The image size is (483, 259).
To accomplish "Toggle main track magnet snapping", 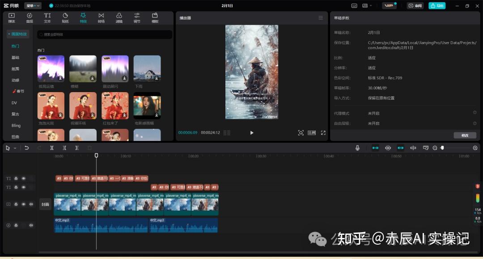I will tap(375, 148).
